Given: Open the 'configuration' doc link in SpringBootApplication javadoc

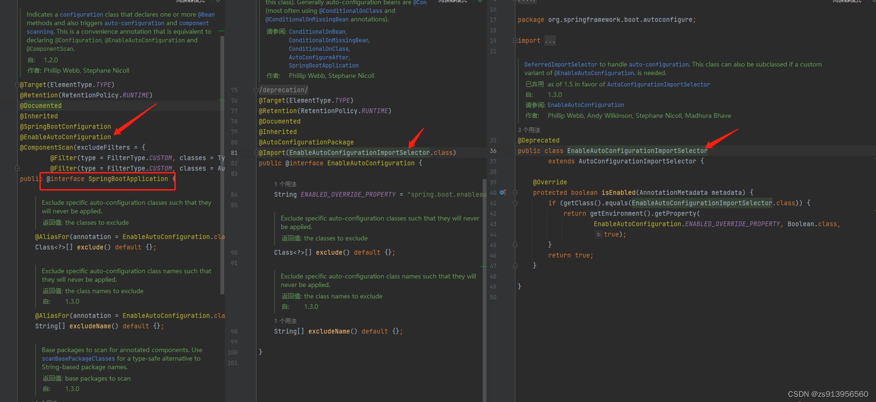Looking at the screenshot, I should tap(81, 15).
